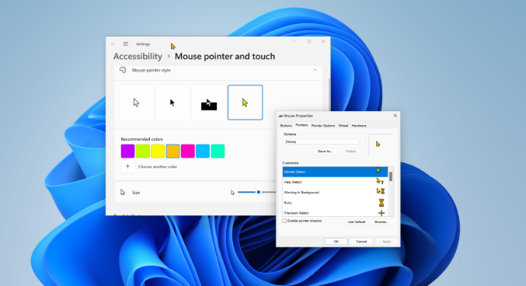This screenshot has width=526, height=286.
Task: Pick the lime green recommended color
Action: point(143,151)
